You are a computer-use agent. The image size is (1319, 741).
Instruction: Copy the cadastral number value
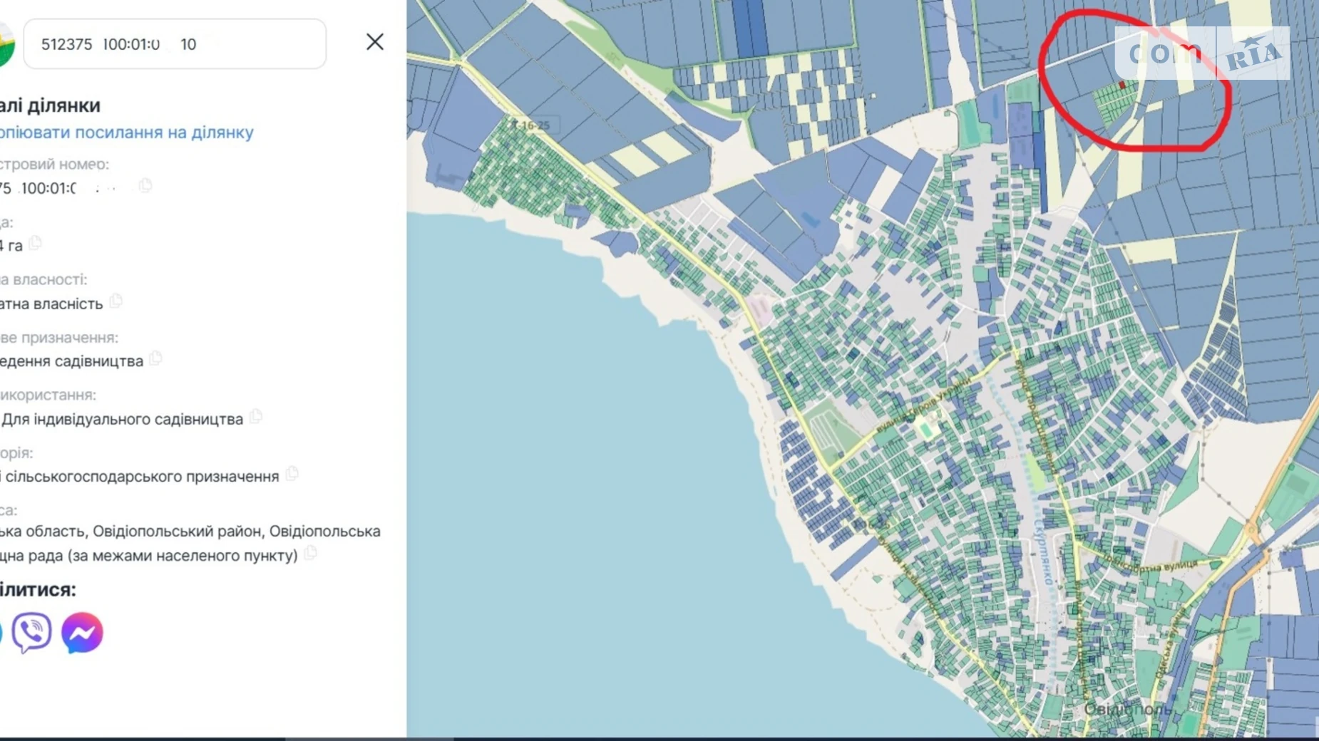tap(145, 186)
